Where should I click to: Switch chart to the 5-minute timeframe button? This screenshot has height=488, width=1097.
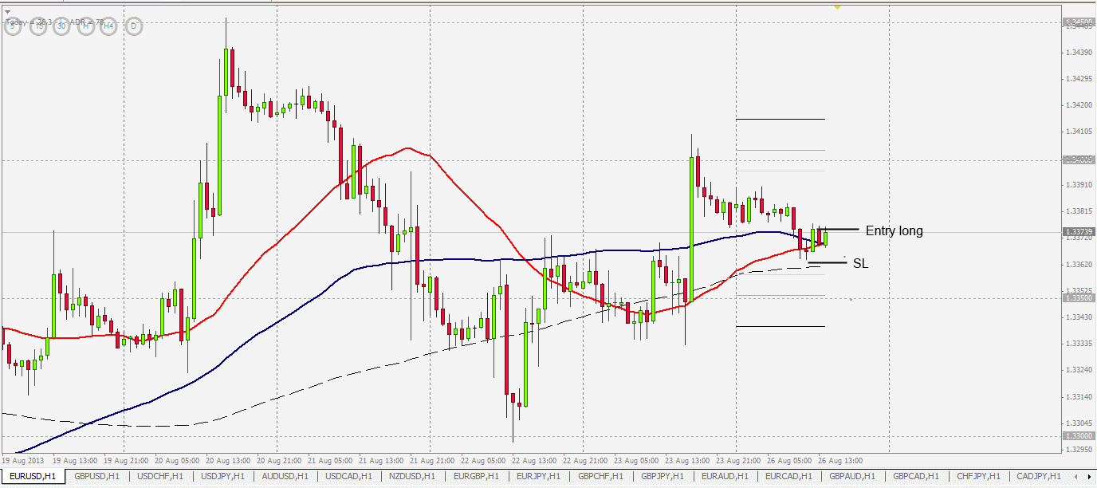click(14, 26)
